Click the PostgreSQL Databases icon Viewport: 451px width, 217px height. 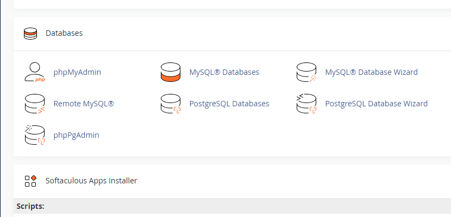[x=170, y=104]
